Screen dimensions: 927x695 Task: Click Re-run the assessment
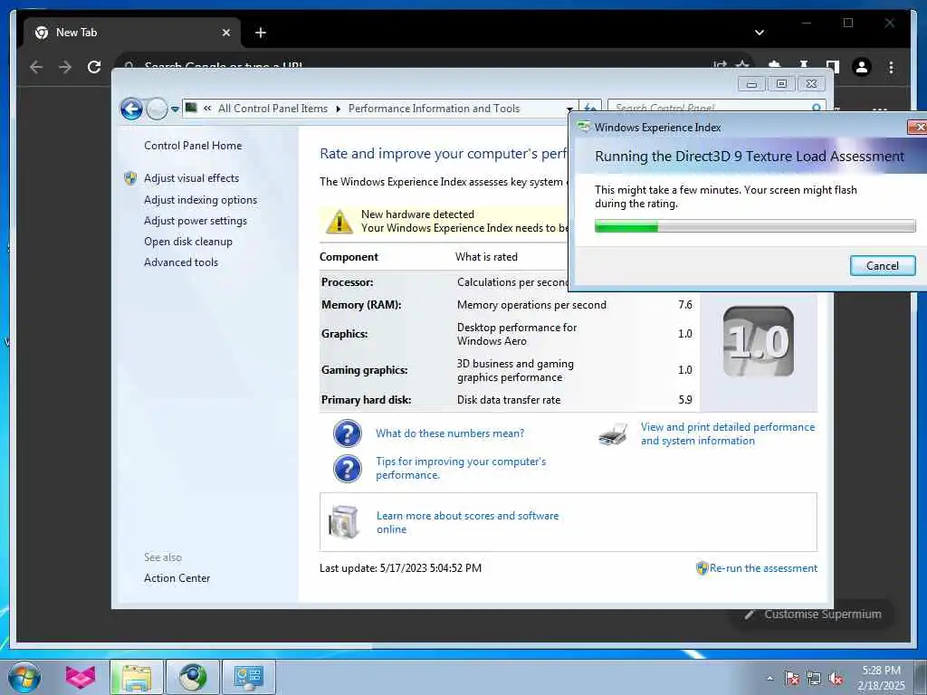click(763, 568)
